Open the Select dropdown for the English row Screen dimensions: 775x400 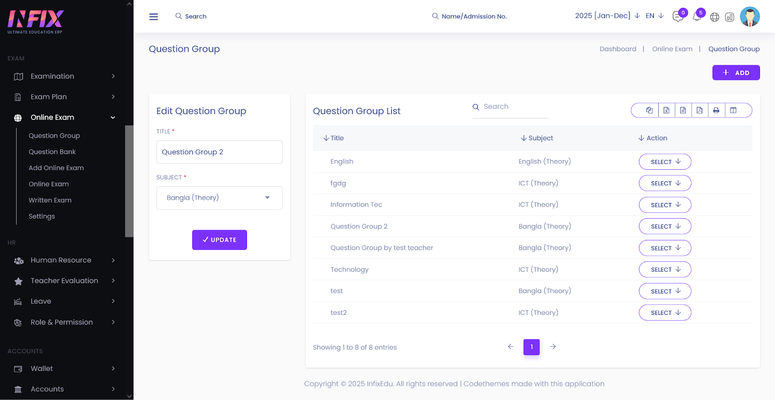pos(665,162)
